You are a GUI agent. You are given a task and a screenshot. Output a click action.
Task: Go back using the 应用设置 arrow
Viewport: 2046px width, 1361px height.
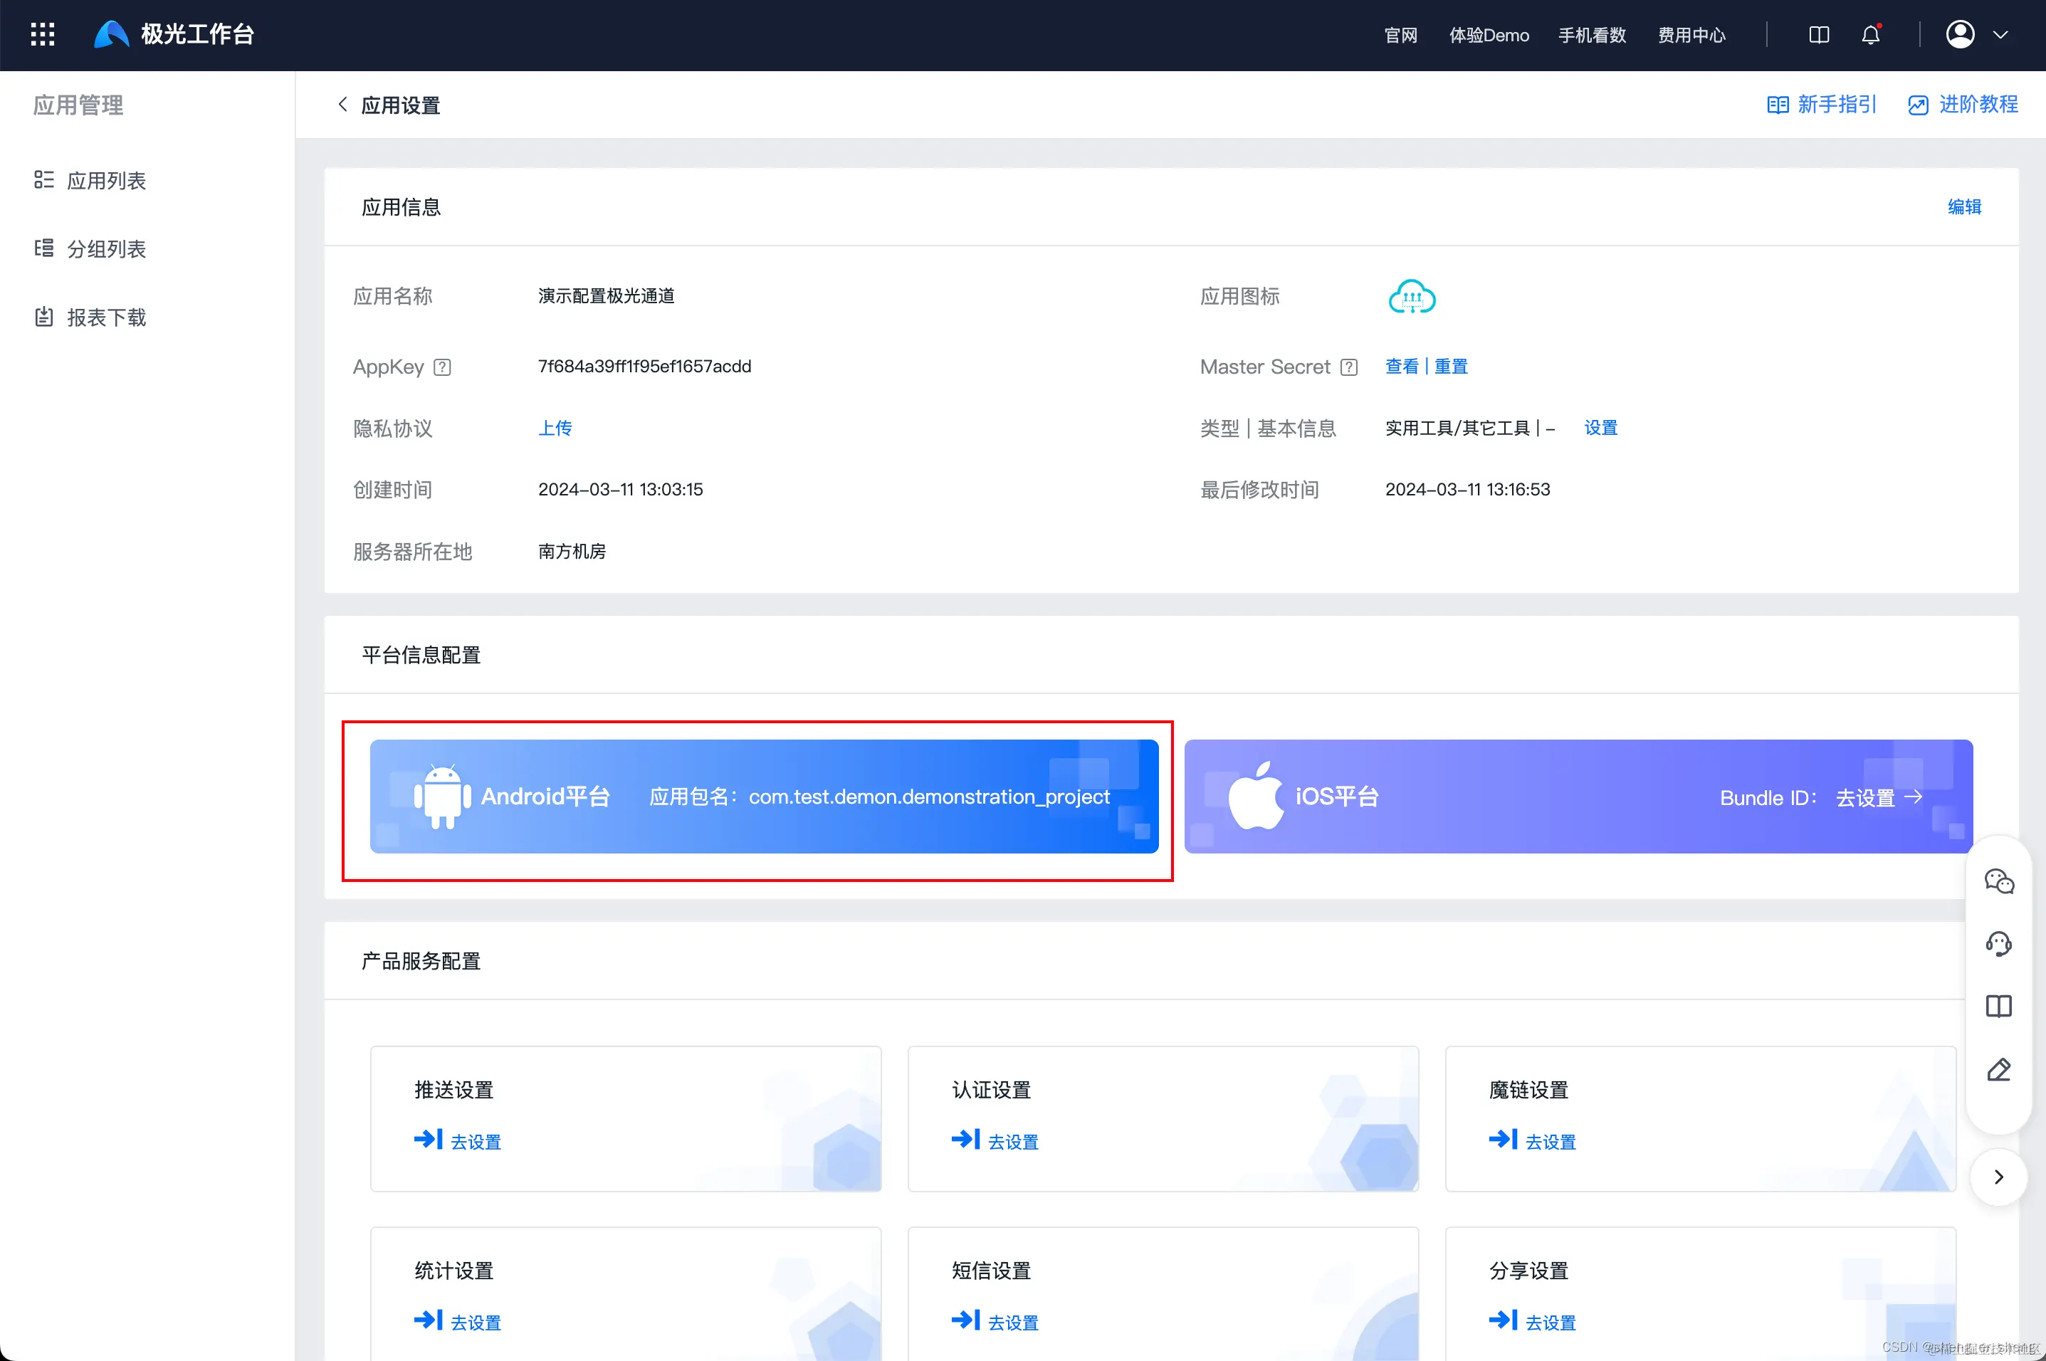point(343,105)
